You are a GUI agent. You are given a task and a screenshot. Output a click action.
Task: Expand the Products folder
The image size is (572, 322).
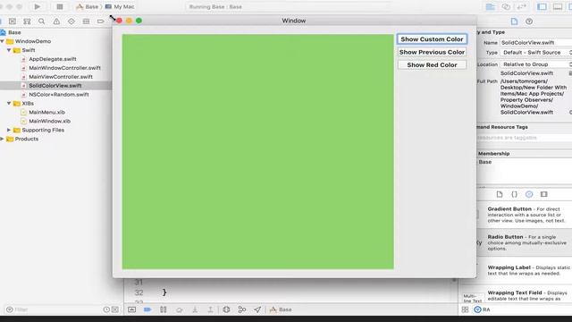click(2, 139)
